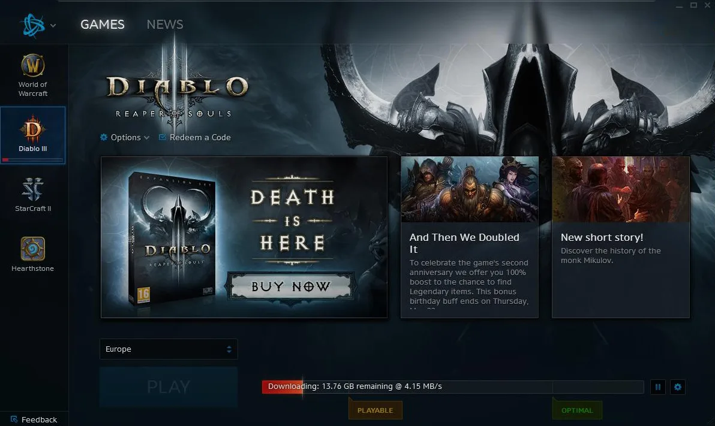Select World of Warcraft in sidebar
The height and width of the screenshot is (426, 715).
(x=33, y=75)
